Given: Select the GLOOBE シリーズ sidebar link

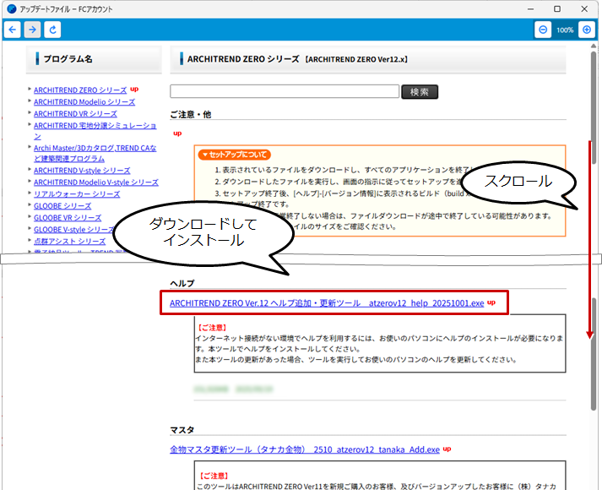Looking at the screenshot, I should (62, 205).
